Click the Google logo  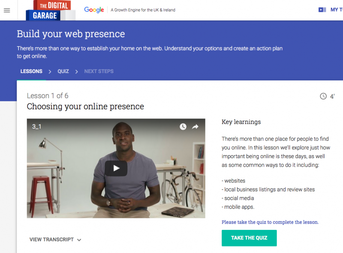point(94,10)
